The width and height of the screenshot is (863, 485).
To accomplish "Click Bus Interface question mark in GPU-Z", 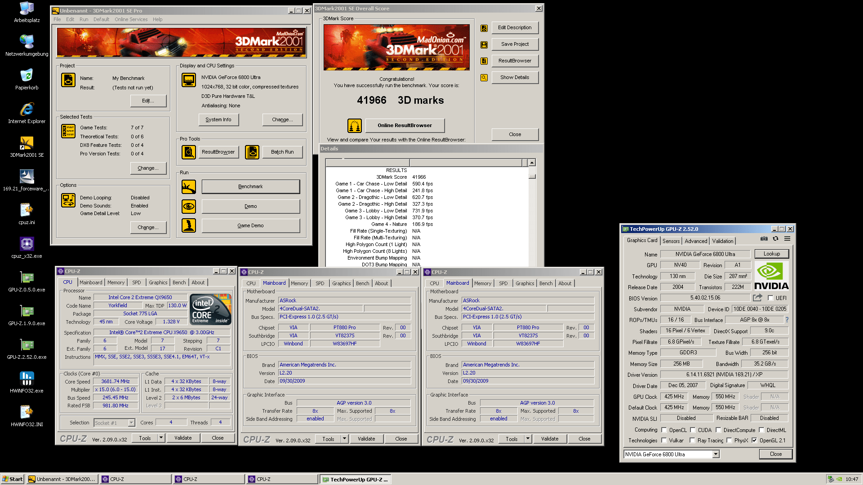I will tap(787, 320).
